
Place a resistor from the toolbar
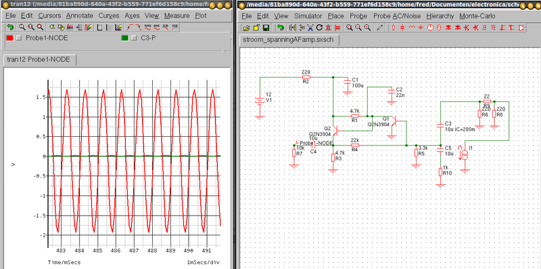(394, 28)
